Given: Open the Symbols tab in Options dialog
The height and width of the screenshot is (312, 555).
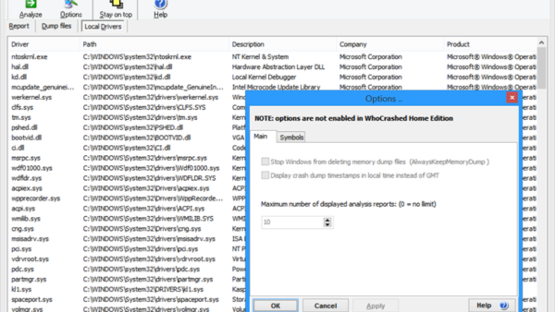Looking at the screenshot, I should click(291, 137).
